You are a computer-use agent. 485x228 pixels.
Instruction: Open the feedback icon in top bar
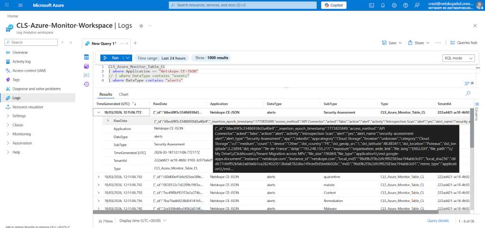coord(417,5)
